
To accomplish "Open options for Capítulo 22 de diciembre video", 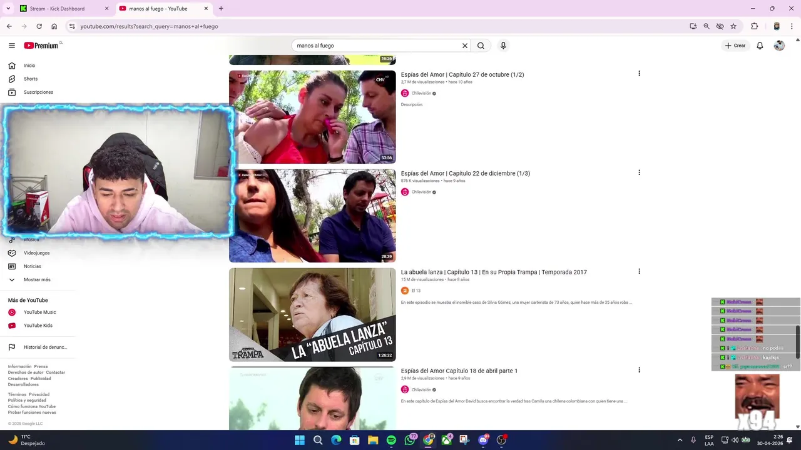I will [x=639, y=172].
